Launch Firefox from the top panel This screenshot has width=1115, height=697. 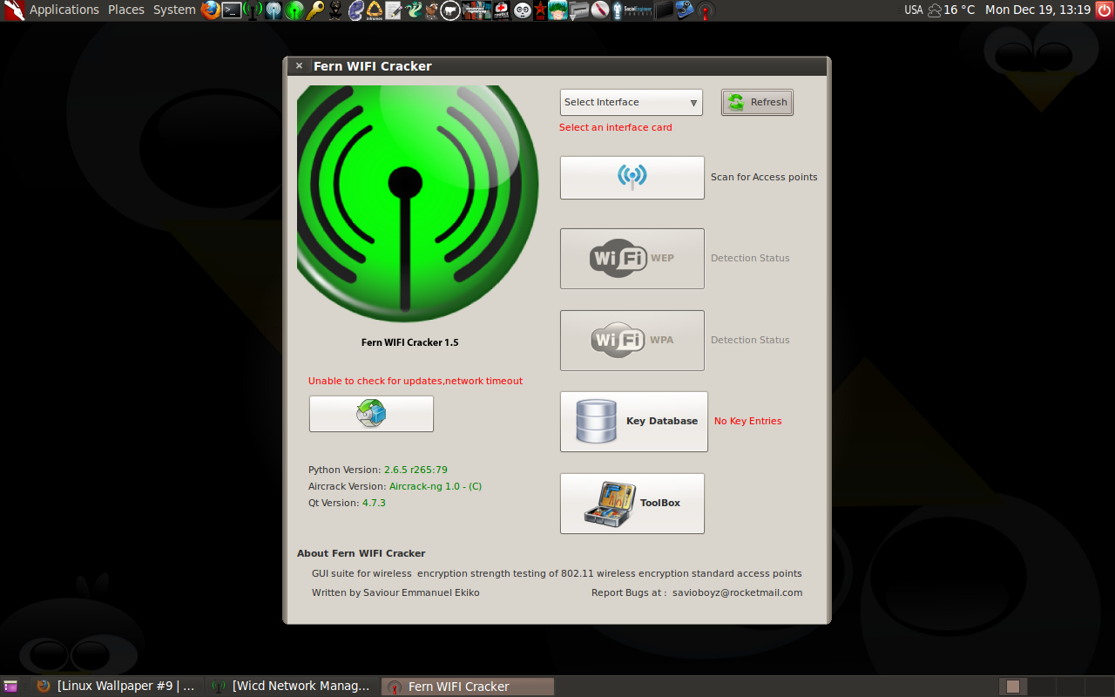pyautogui.click(x=210, y=10)
